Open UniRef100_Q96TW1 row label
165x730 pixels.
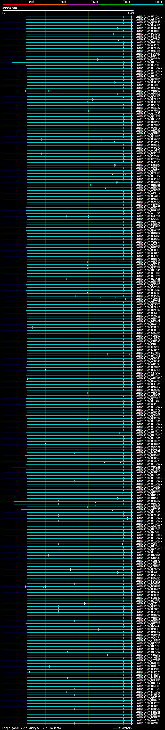point(148,236)
